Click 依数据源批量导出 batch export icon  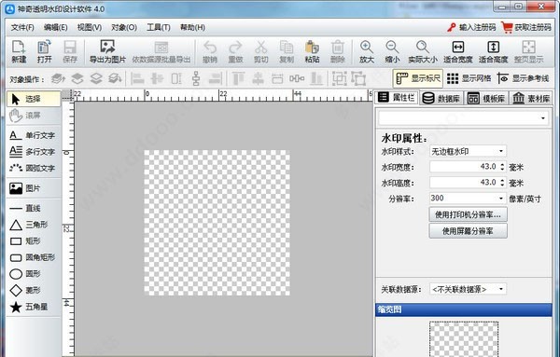161,52
